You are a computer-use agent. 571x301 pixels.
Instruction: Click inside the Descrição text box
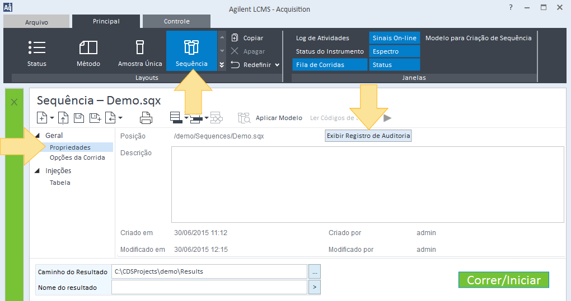coord(367,184)
